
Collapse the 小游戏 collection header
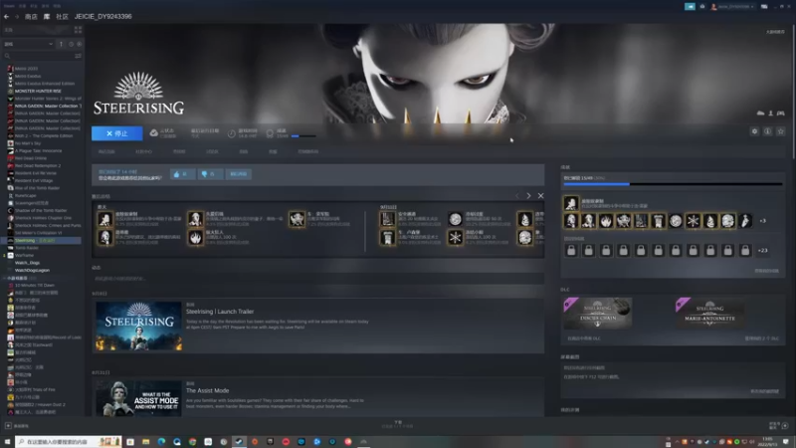coord(20,279)
